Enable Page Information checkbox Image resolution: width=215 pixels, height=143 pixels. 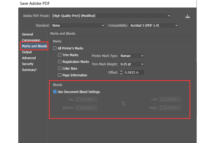(x=60, y=75)
